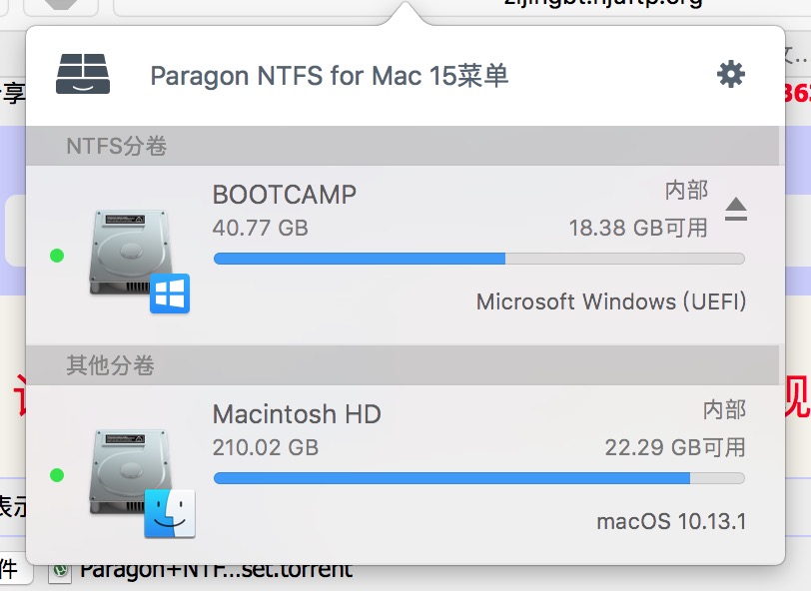Click the torrent file icon in downloads bar
The height and width of the screenshot is (591, 811).
(x=61, y=572)
